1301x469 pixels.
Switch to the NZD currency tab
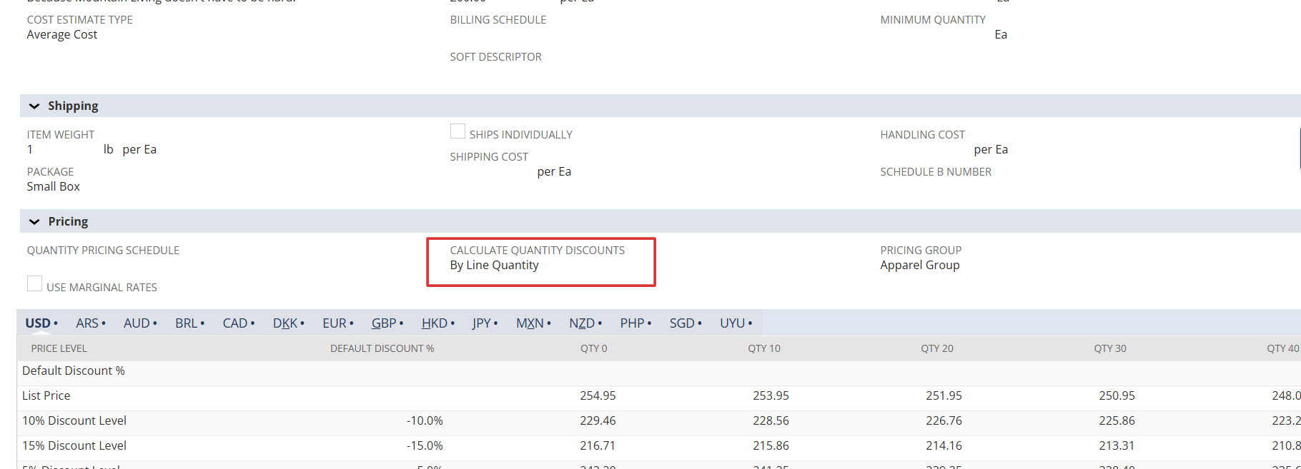coord(582,323)
